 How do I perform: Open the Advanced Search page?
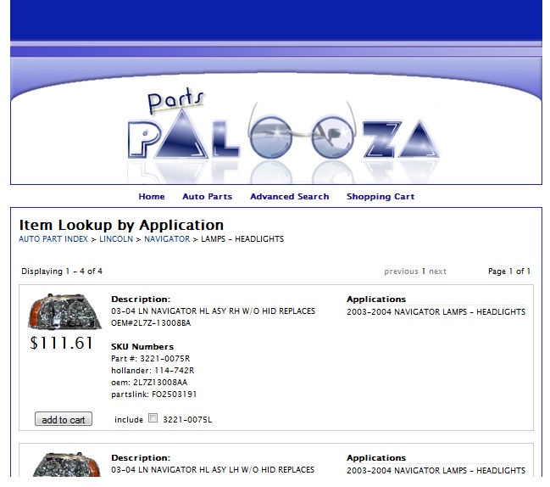(289, 197)
